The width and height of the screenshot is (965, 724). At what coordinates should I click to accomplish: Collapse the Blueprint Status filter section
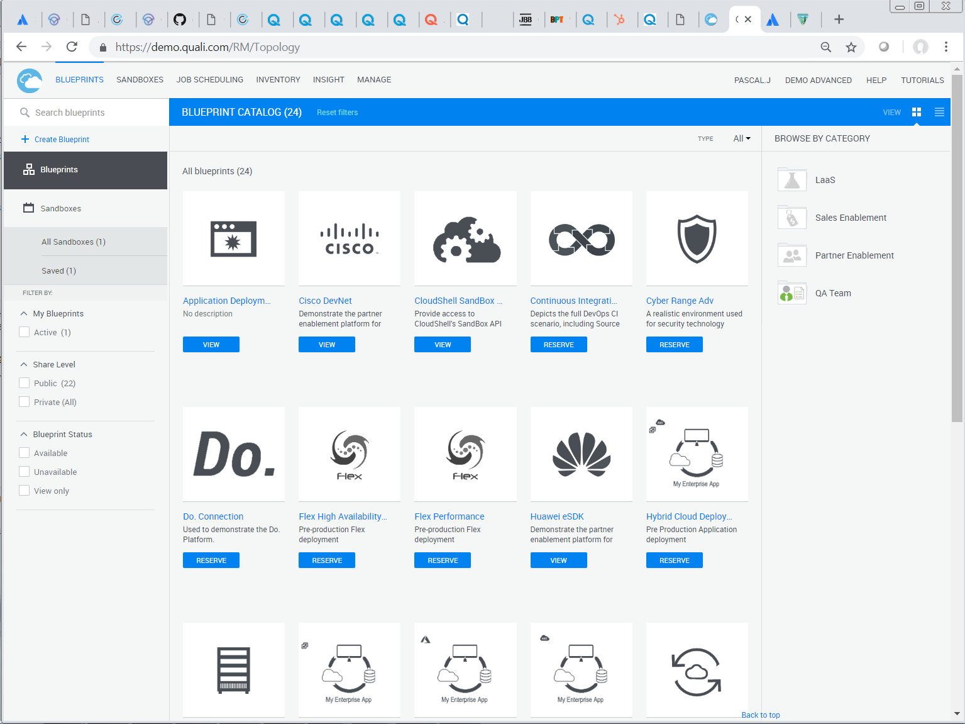(x=24, y=434)
